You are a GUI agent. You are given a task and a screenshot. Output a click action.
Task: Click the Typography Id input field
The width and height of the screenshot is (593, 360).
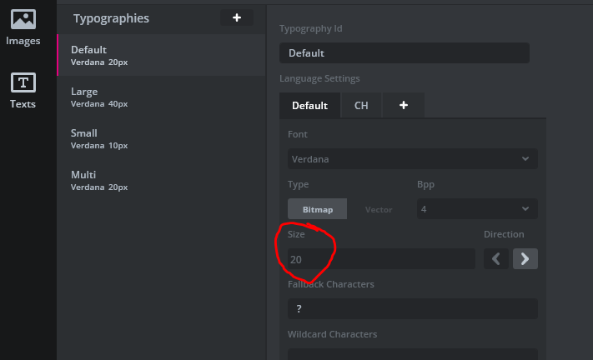404,53
